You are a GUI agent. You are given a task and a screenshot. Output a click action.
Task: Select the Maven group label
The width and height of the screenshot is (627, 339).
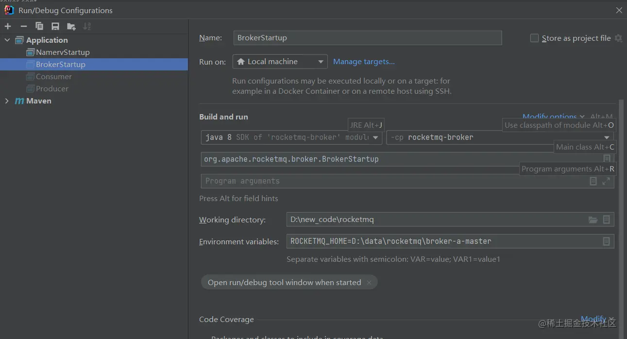(x=39, y=101)
